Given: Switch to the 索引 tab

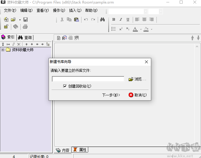Looking at the screenshot, I should tap(8, 37).
